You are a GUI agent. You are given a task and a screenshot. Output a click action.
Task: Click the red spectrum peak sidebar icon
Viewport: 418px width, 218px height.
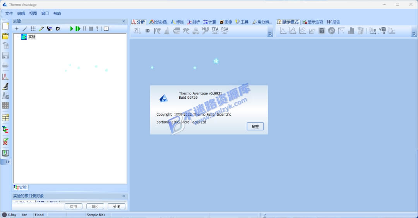5,76
